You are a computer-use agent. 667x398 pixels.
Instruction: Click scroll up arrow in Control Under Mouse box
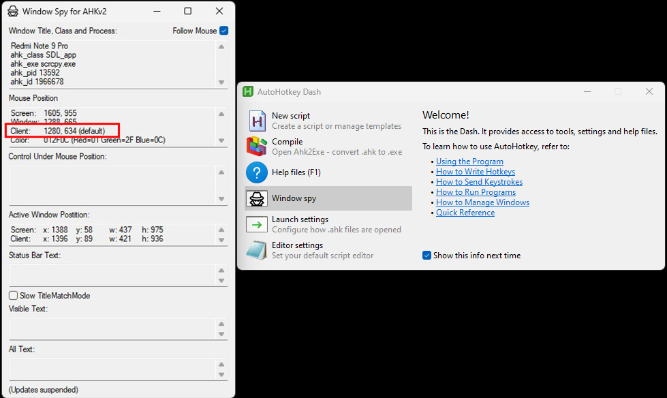[x=221, y=172]
